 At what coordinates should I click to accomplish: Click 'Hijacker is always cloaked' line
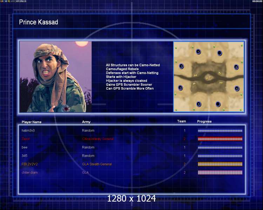(127, 80)
